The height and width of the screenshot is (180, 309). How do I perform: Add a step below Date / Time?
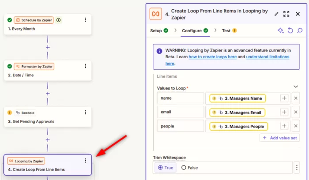48,94
